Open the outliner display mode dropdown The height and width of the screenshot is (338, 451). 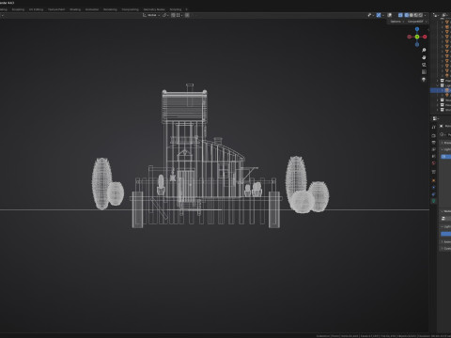[445, 15]
